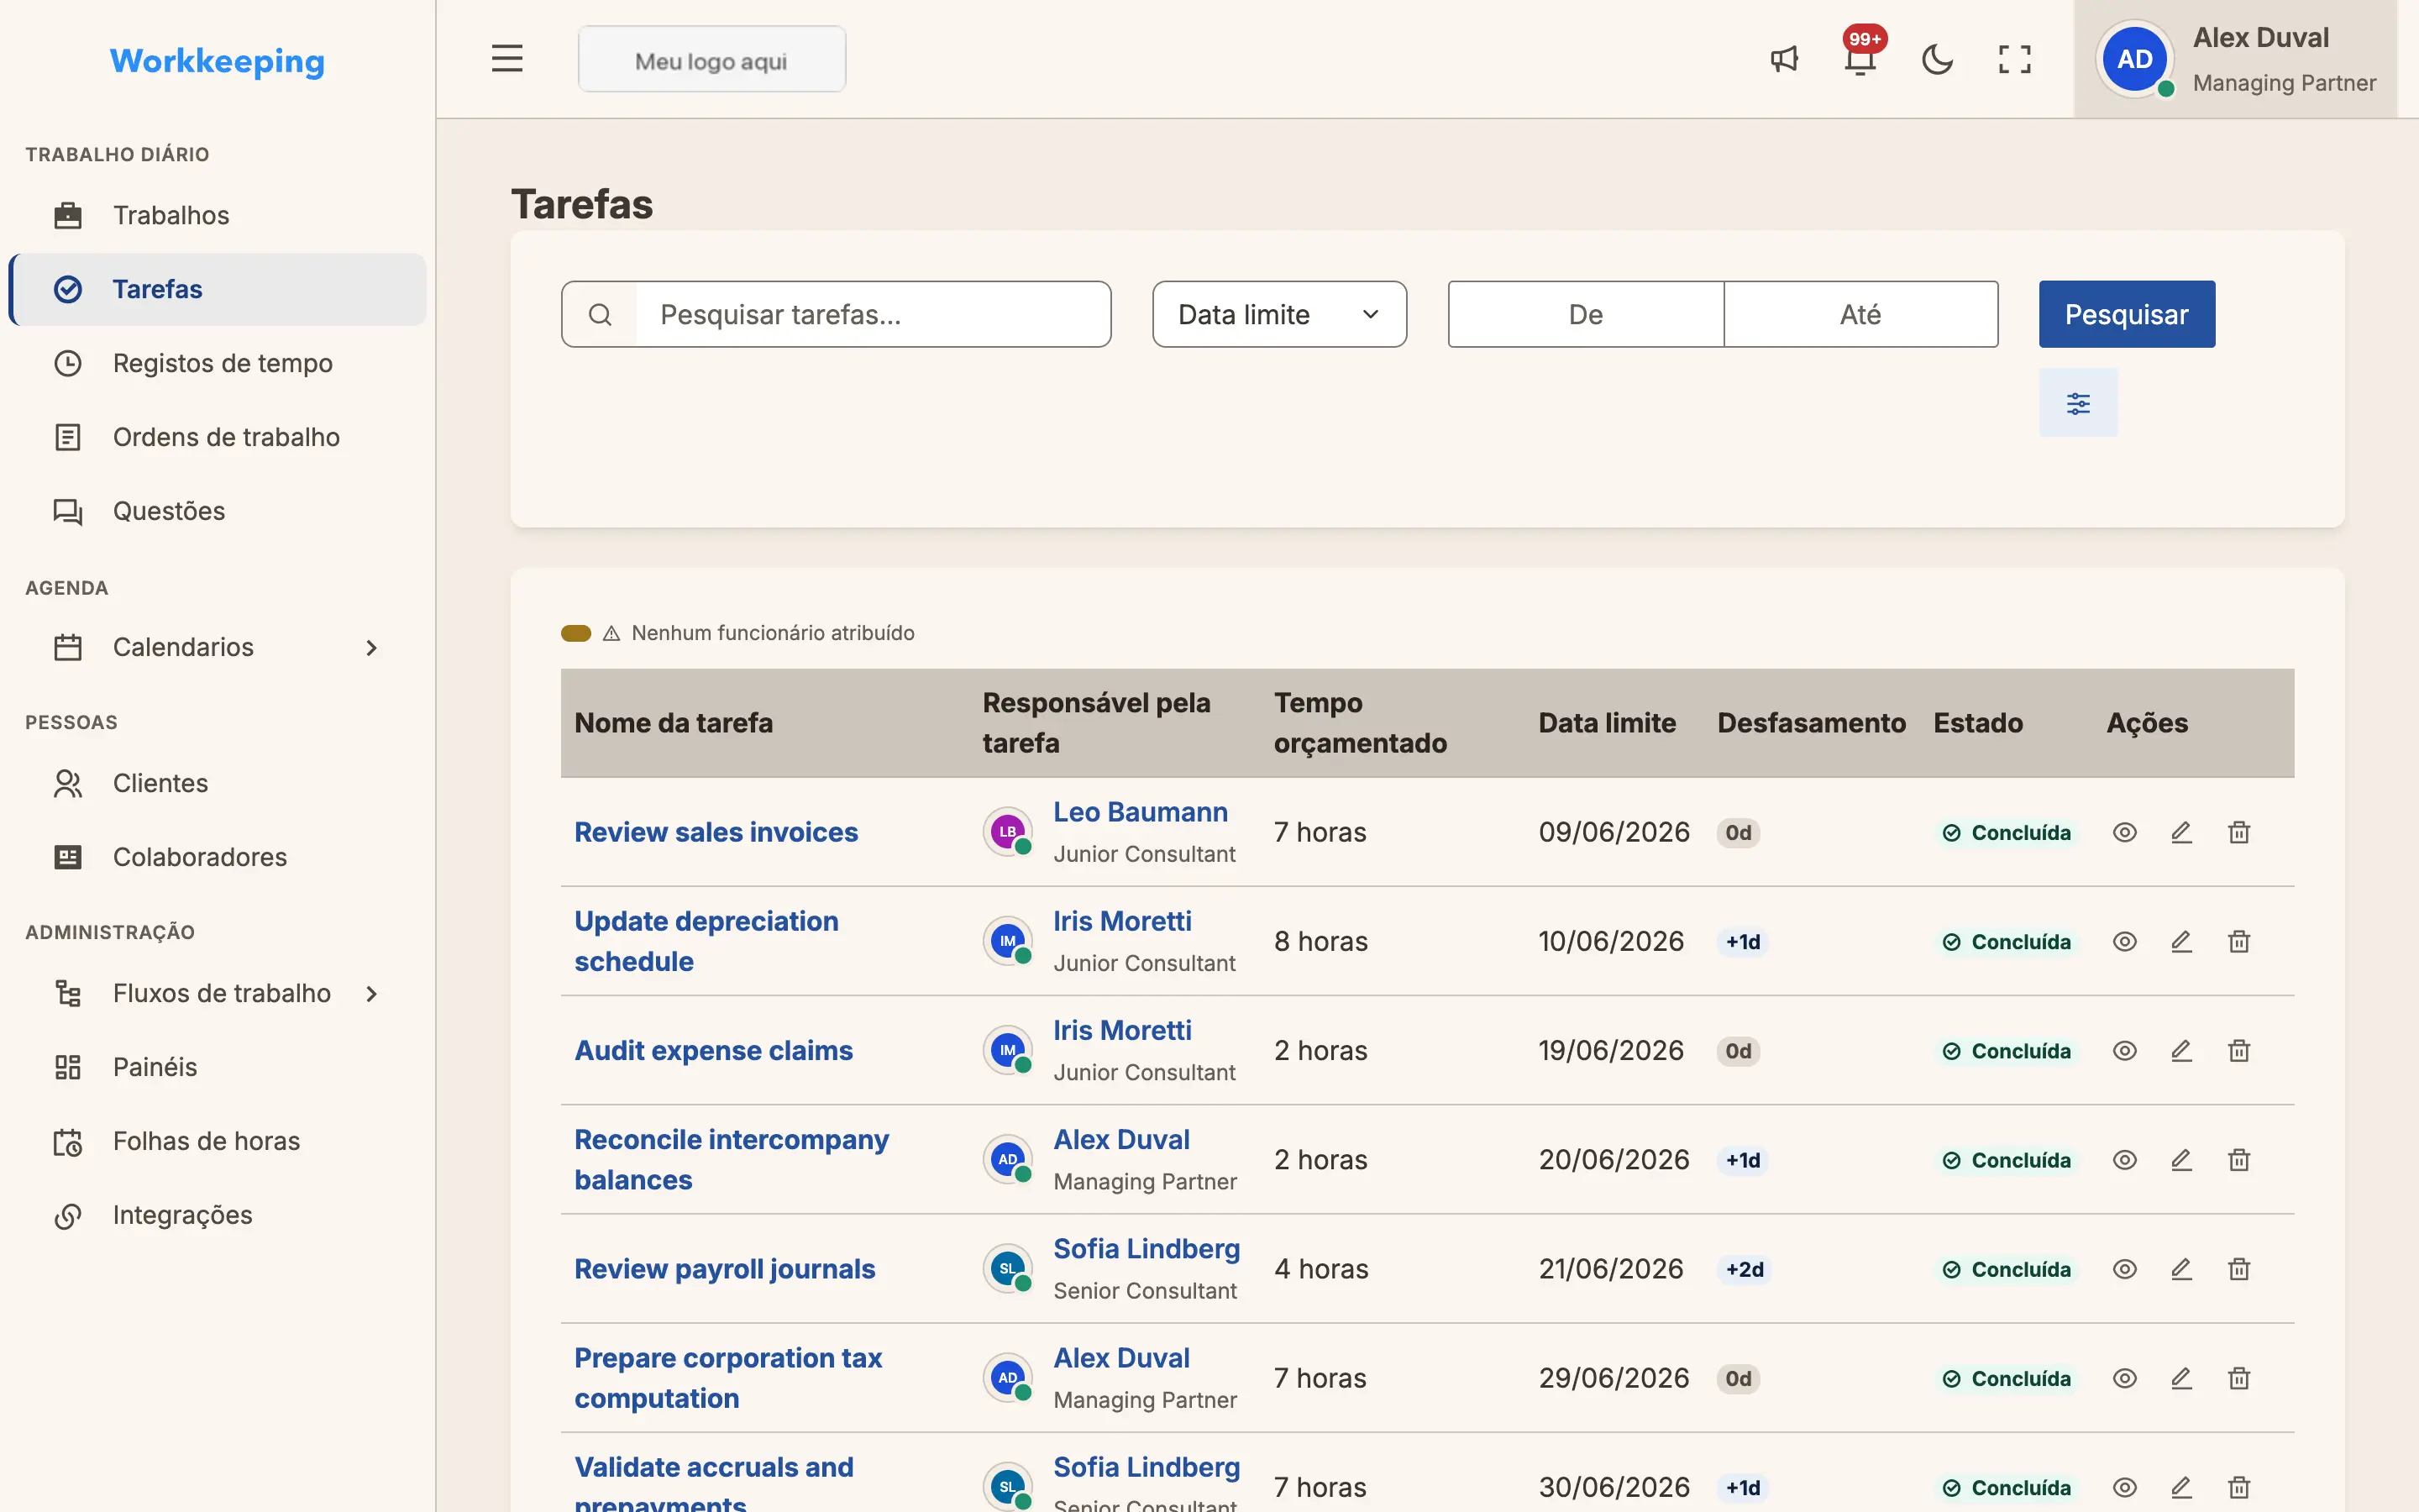View the Review payroll journals task
Viewport: 2419px width, 1512px height.
(2125, 1268)
